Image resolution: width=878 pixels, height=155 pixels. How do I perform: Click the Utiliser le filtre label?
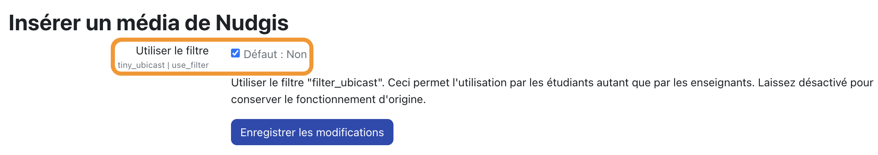coord(172,51)
